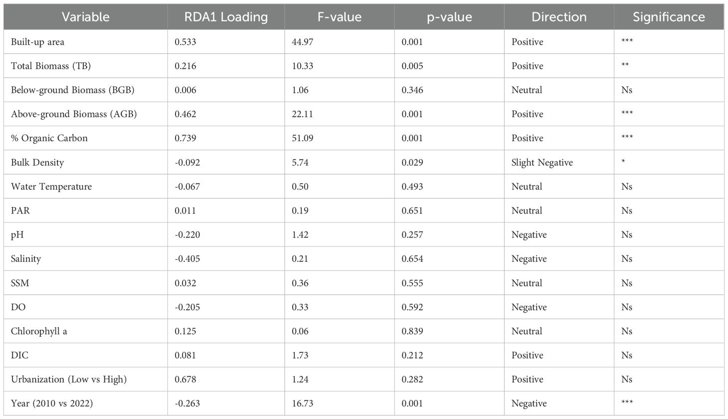
Task: Click the F-value 44.97 cell
Action: click(x=303, y=42)
